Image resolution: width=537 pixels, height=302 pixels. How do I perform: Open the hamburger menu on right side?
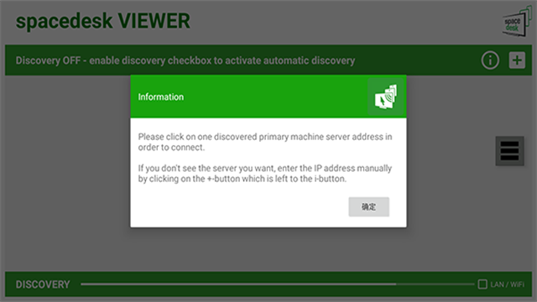tap(509, 151)
